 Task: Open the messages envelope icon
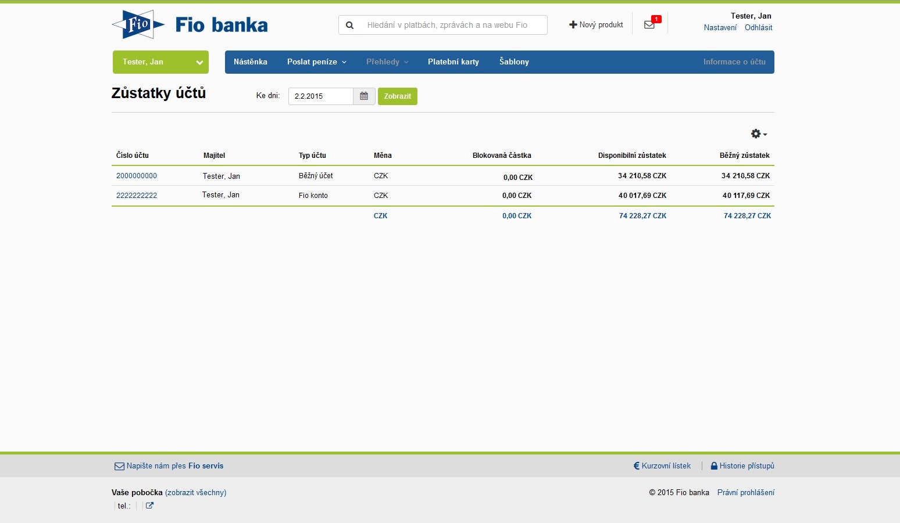tap(649, 25)
